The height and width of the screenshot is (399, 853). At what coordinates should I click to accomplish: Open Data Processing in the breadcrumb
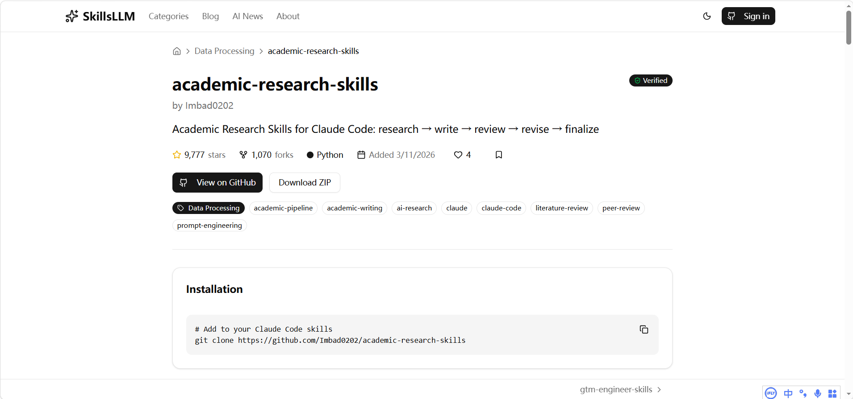224,51
